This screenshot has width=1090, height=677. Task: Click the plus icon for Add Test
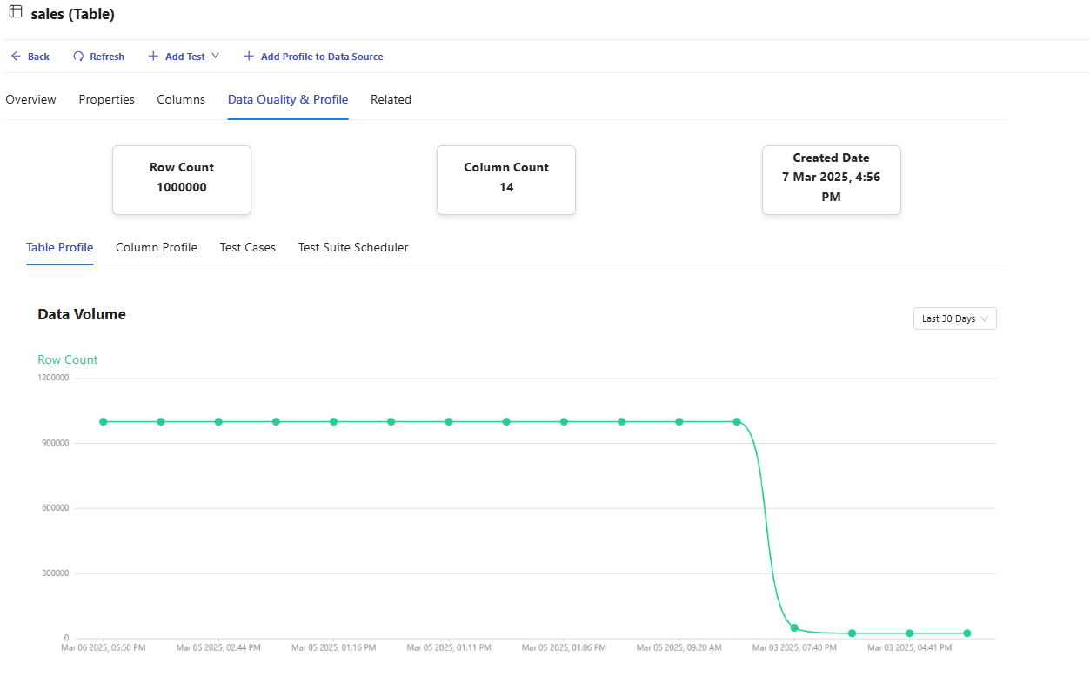pos(153,57)
